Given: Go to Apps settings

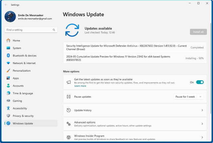Looking at the screenshot, I should pos(31,78).
